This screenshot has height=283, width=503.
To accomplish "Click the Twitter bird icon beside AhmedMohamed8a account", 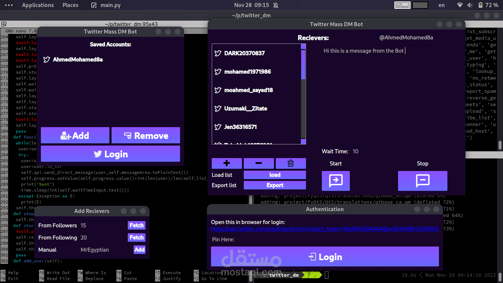I will point(47,59).
